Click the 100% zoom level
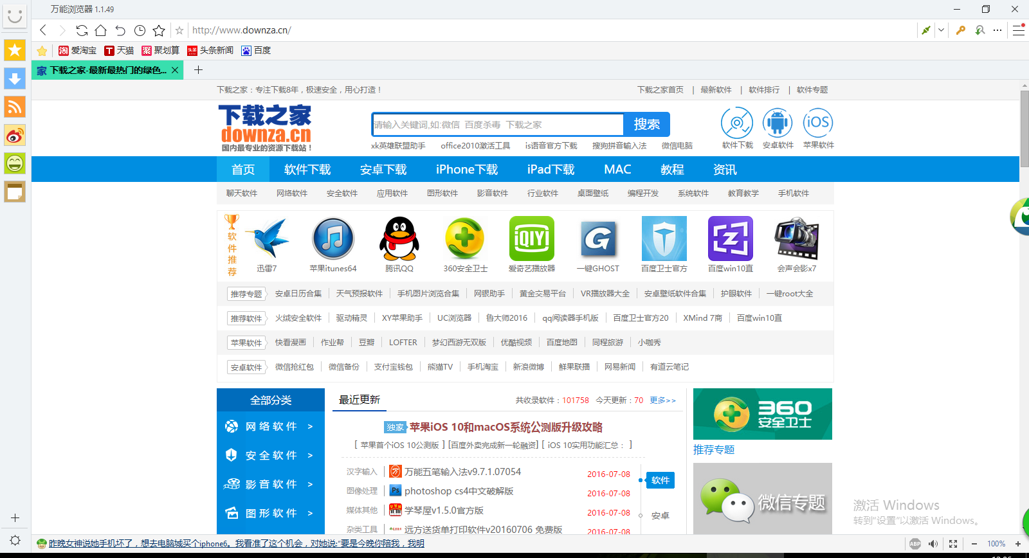The width and height of the screenshot is (1029, 558). click(x=996, y=543)
